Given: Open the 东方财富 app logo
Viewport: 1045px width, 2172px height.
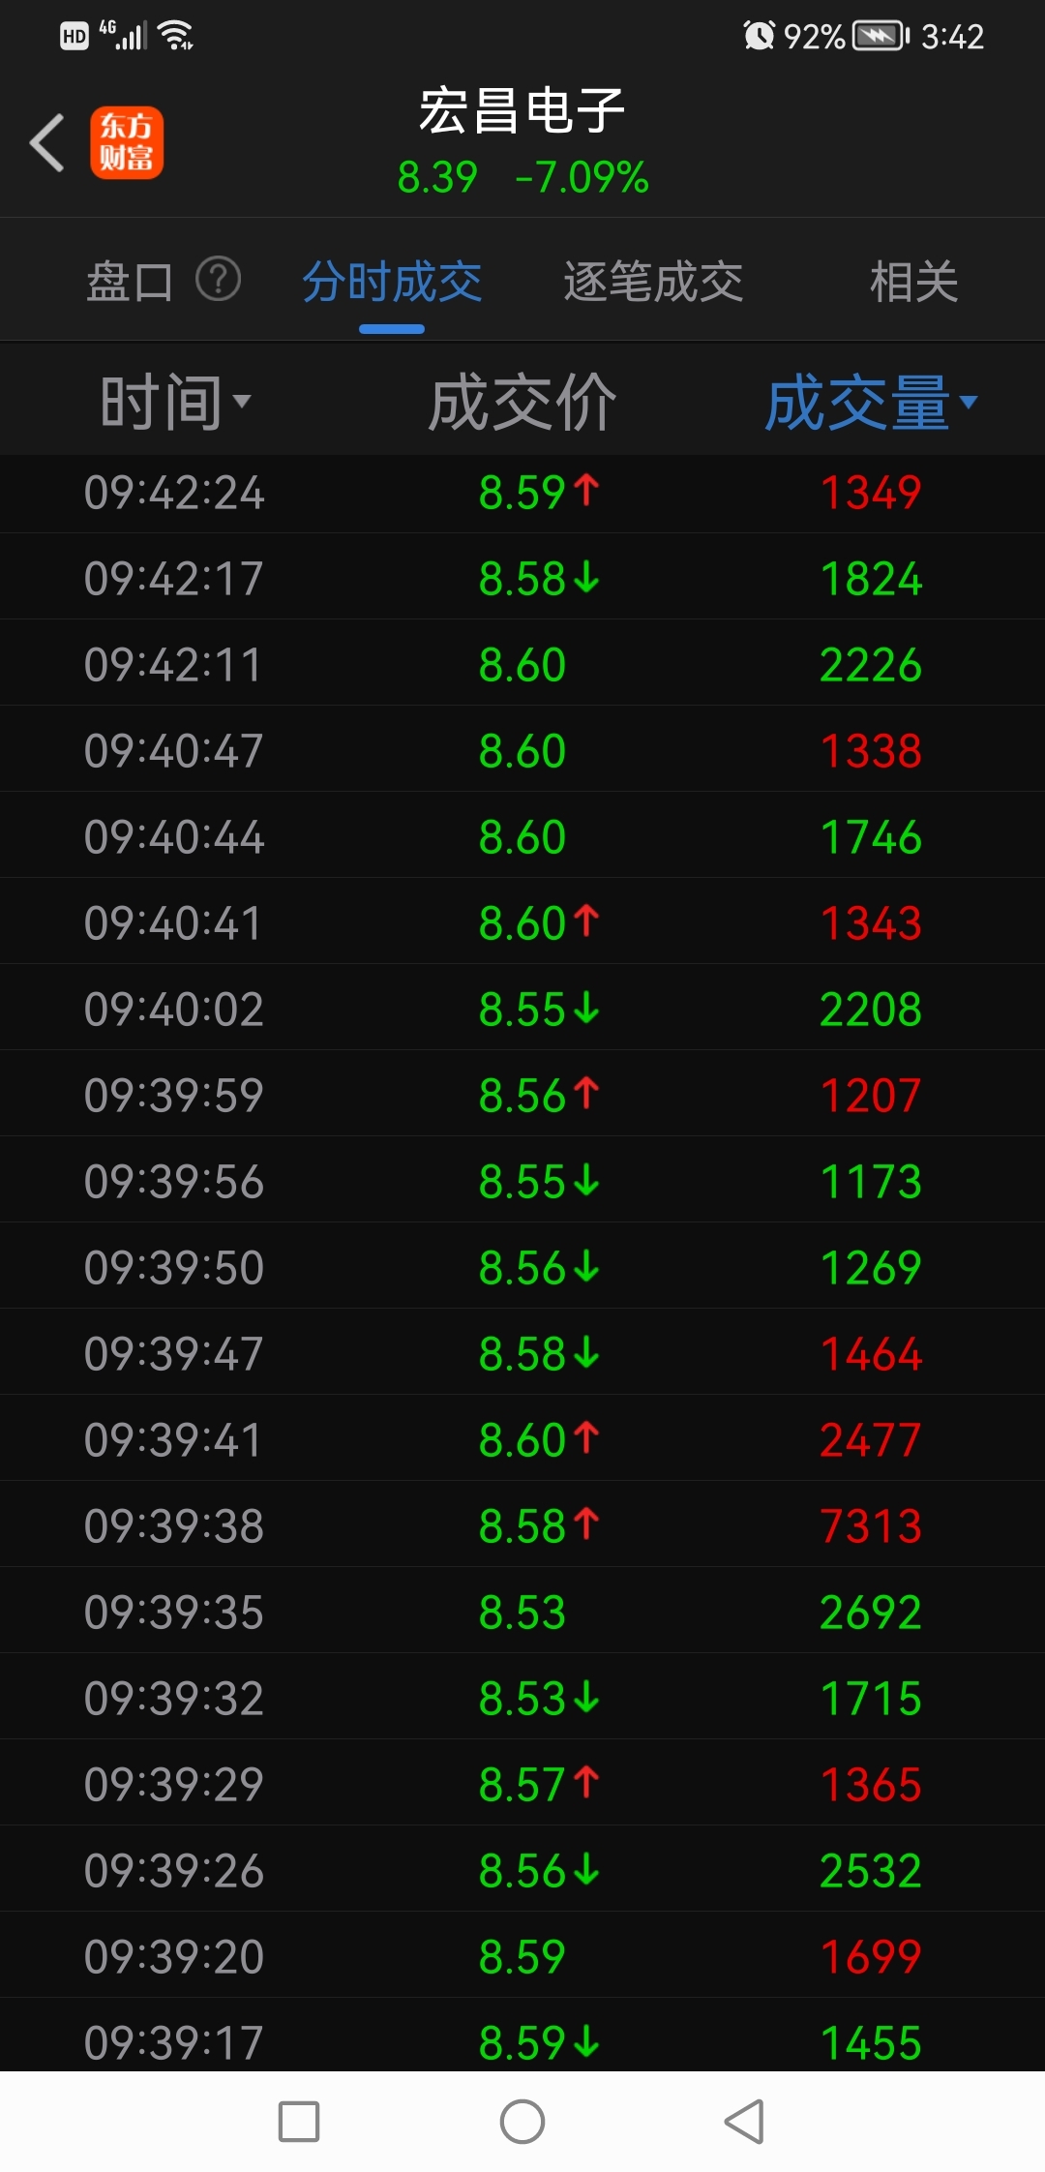Looking at the screenshot, I should coord(127,142).
